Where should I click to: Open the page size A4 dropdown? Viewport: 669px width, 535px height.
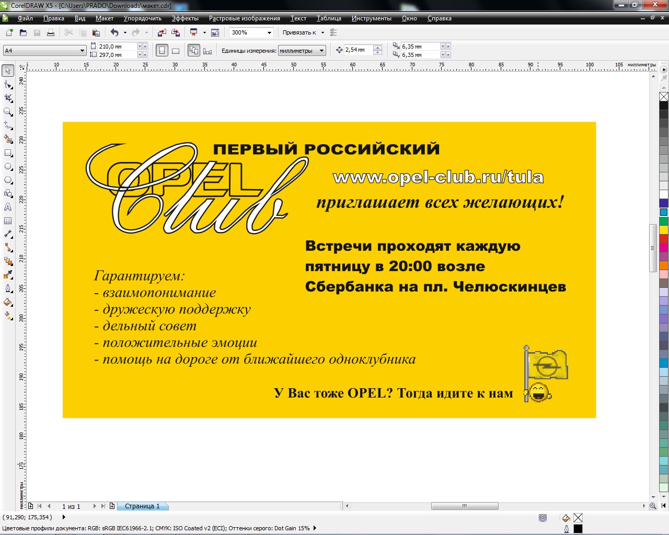[82, 51]
